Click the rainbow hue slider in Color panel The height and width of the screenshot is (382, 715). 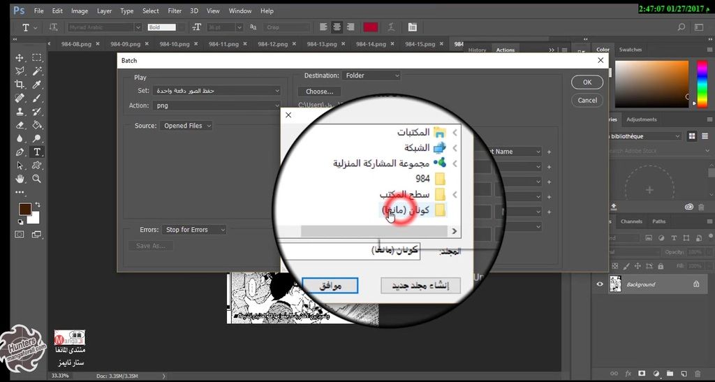pos(702,84)
